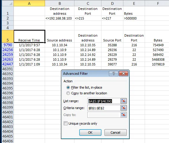
Task: Cancel the Advanced Filter dialog
Action: coord(115,132)
